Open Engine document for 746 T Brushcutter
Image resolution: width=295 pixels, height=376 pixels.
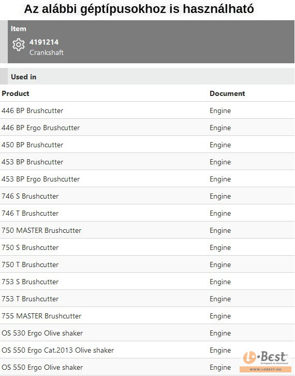pyautogui.click(x=220, y=214)
